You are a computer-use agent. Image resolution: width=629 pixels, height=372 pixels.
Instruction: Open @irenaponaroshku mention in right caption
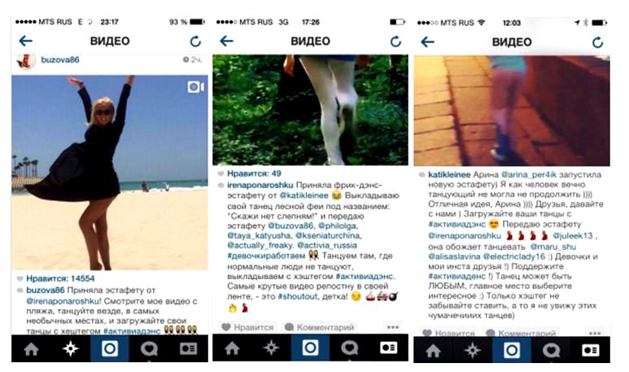coord(465,235)
